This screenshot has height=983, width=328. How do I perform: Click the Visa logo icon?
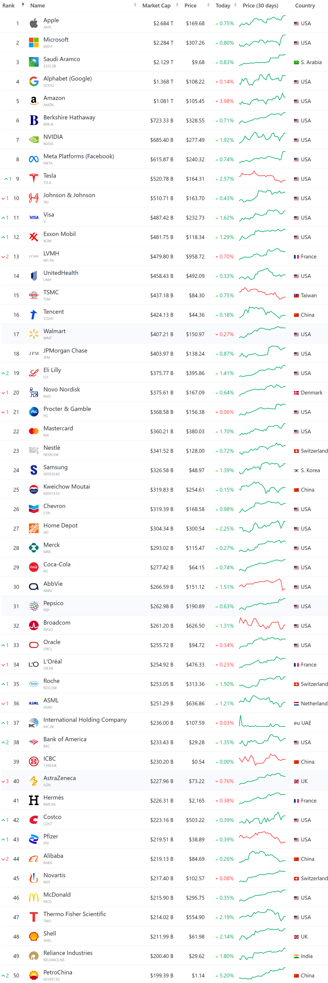[34, 218]
